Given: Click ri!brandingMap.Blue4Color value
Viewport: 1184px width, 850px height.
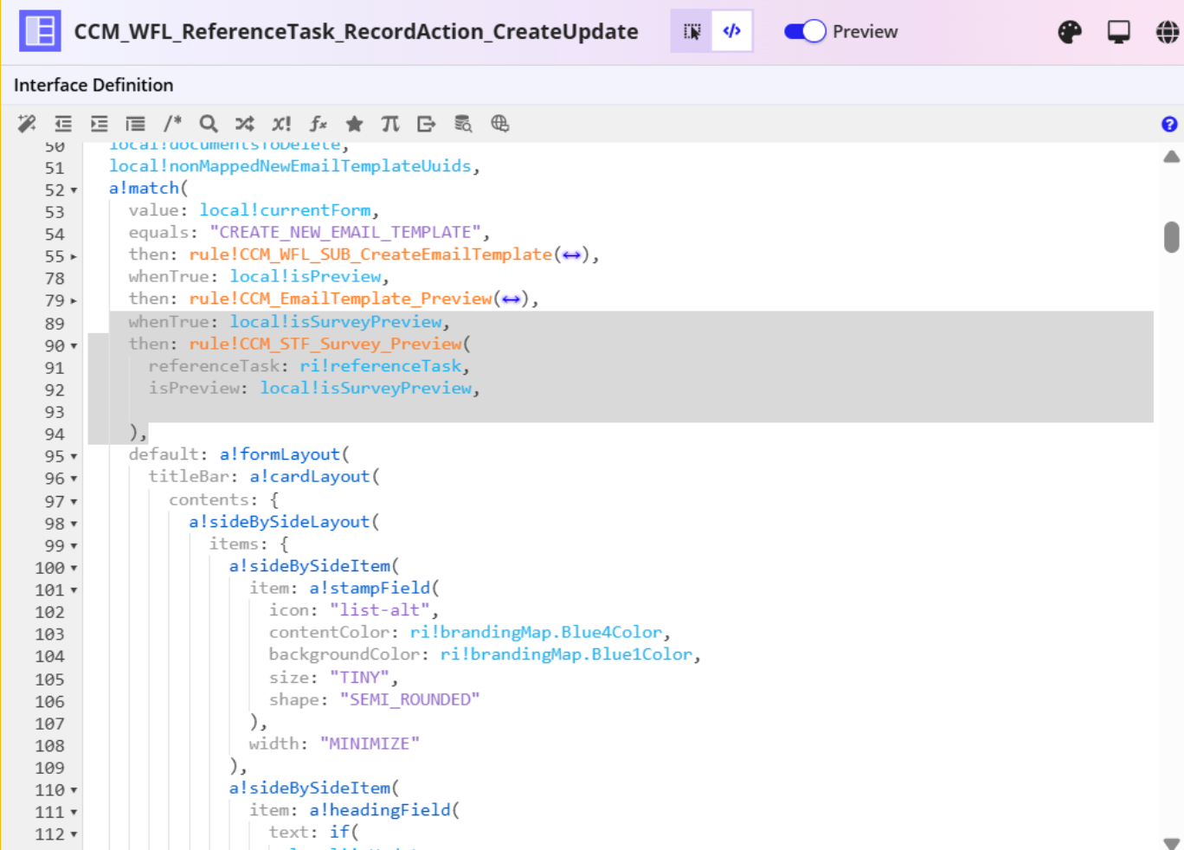Looking at the screenshot, I should click(536, 633).
